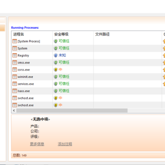Click the 未知 rating text for Registry

pyautogui.click(x=62, y=55)
